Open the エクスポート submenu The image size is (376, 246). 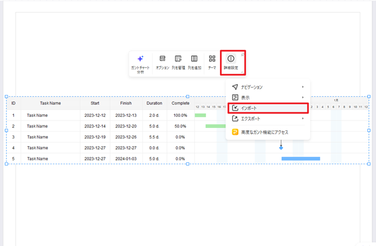(268, 119)
